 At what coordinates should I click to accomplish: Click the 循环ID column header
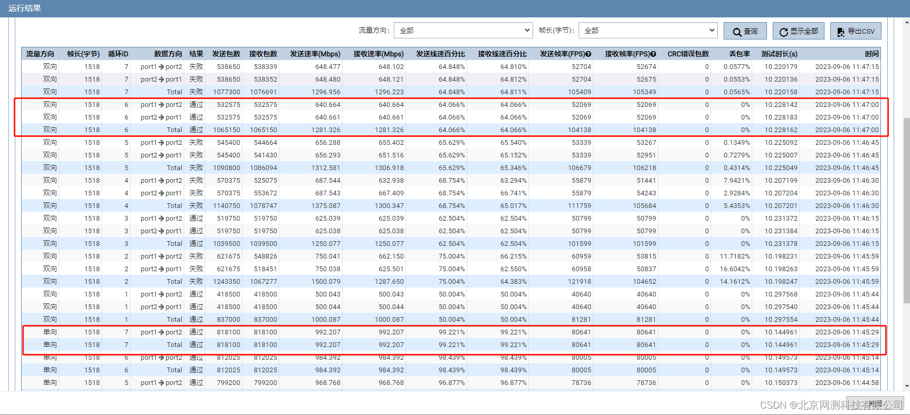118,54
